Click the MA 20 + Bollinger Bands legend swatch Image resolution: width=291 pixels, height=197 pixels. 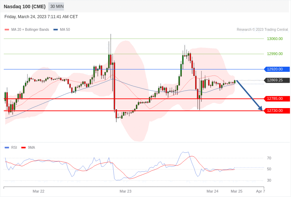(x=7, y=29)
